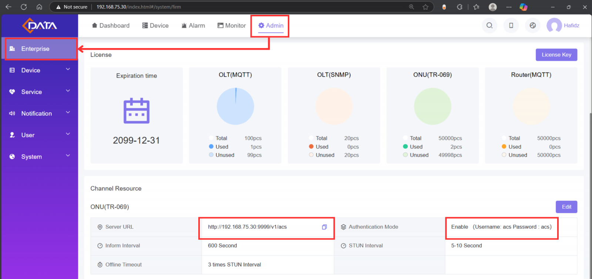The height and width of the screenshot is (279, 592).
Task: Launch the Copilot sidebar icon
Action: (523, 7)
